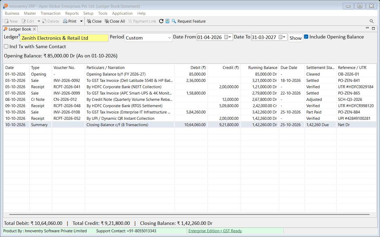The image size is (380, 237).
Task: Open the Reports menu
Action: [x=72, y=13]
